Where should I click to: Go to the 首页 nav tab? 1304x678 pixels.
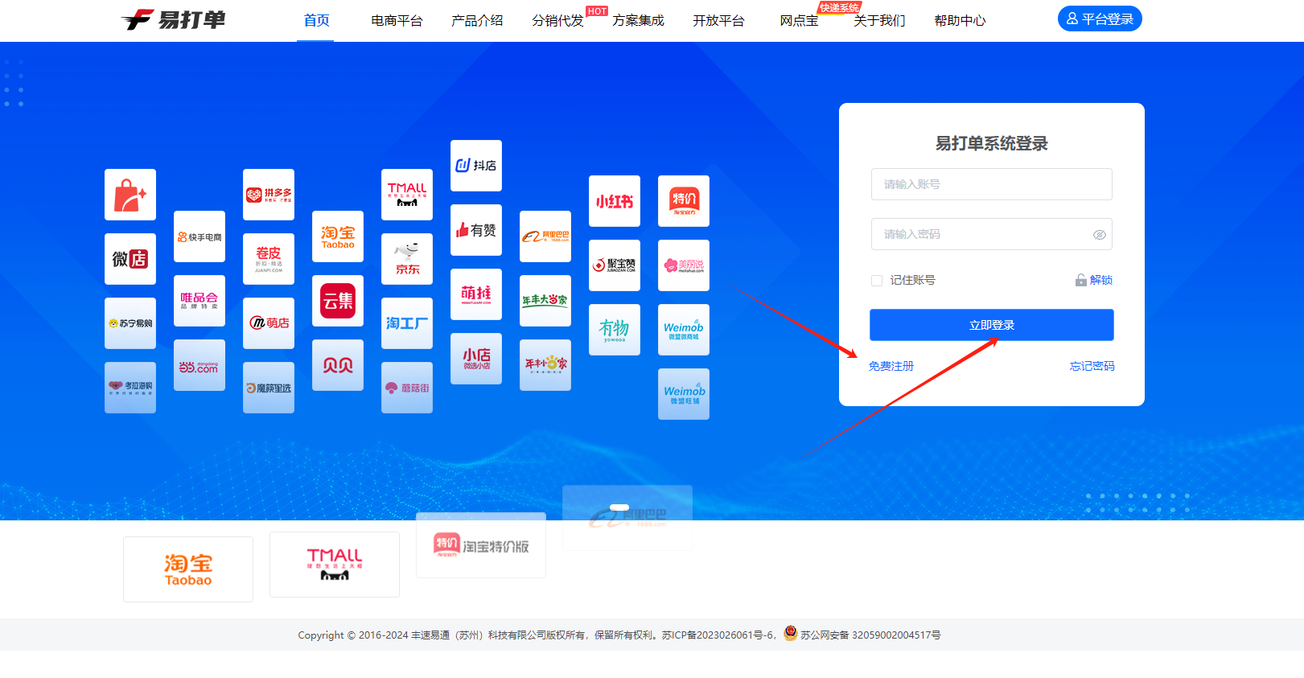(316, 20)
